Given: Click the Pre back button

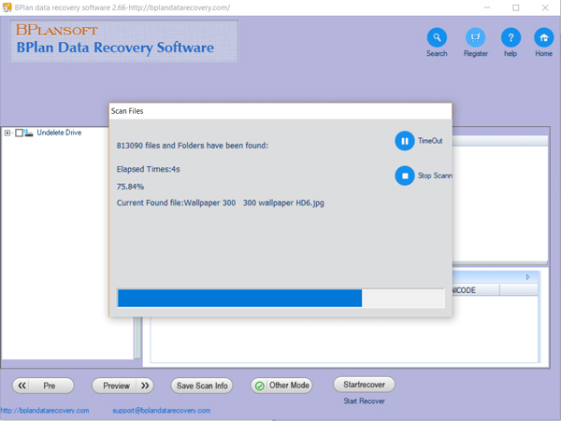Looking at the screenshot, I should 42,386.
